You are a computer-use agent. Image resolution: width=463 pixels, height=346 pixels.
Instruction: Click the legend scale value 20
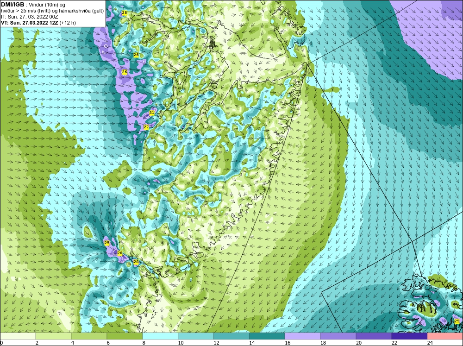pyautogui.click(x=359, y=343)
